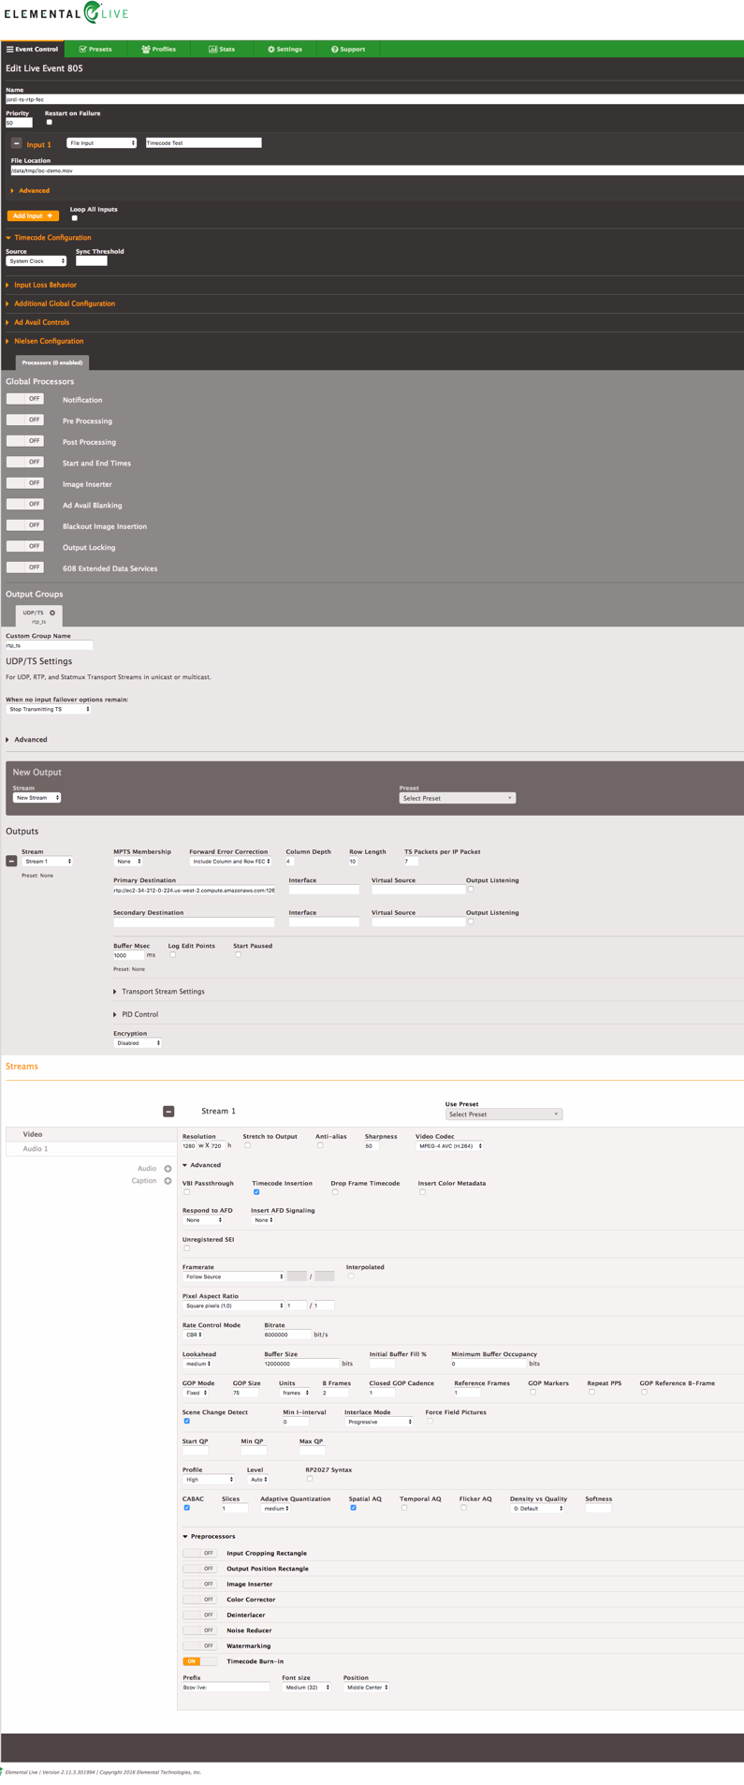Collapse Stream 1 output row minus icon
This screenshot has width=744, height=1785.
[11, 861]
